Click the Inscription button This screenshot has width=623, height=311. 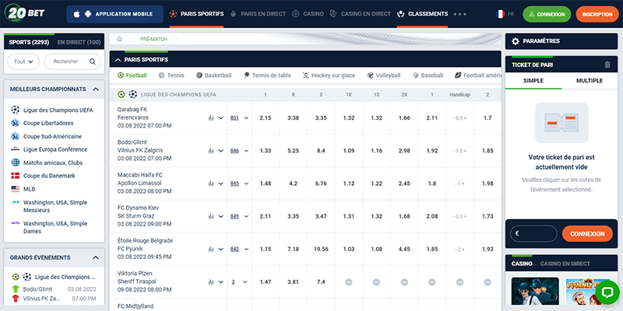[597, 14]
